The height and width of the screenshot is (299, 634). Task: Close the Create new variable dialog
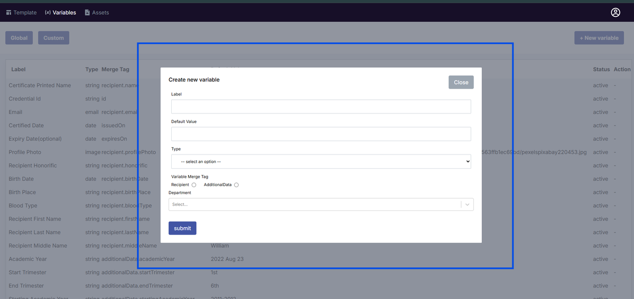[x=461, y=82]
